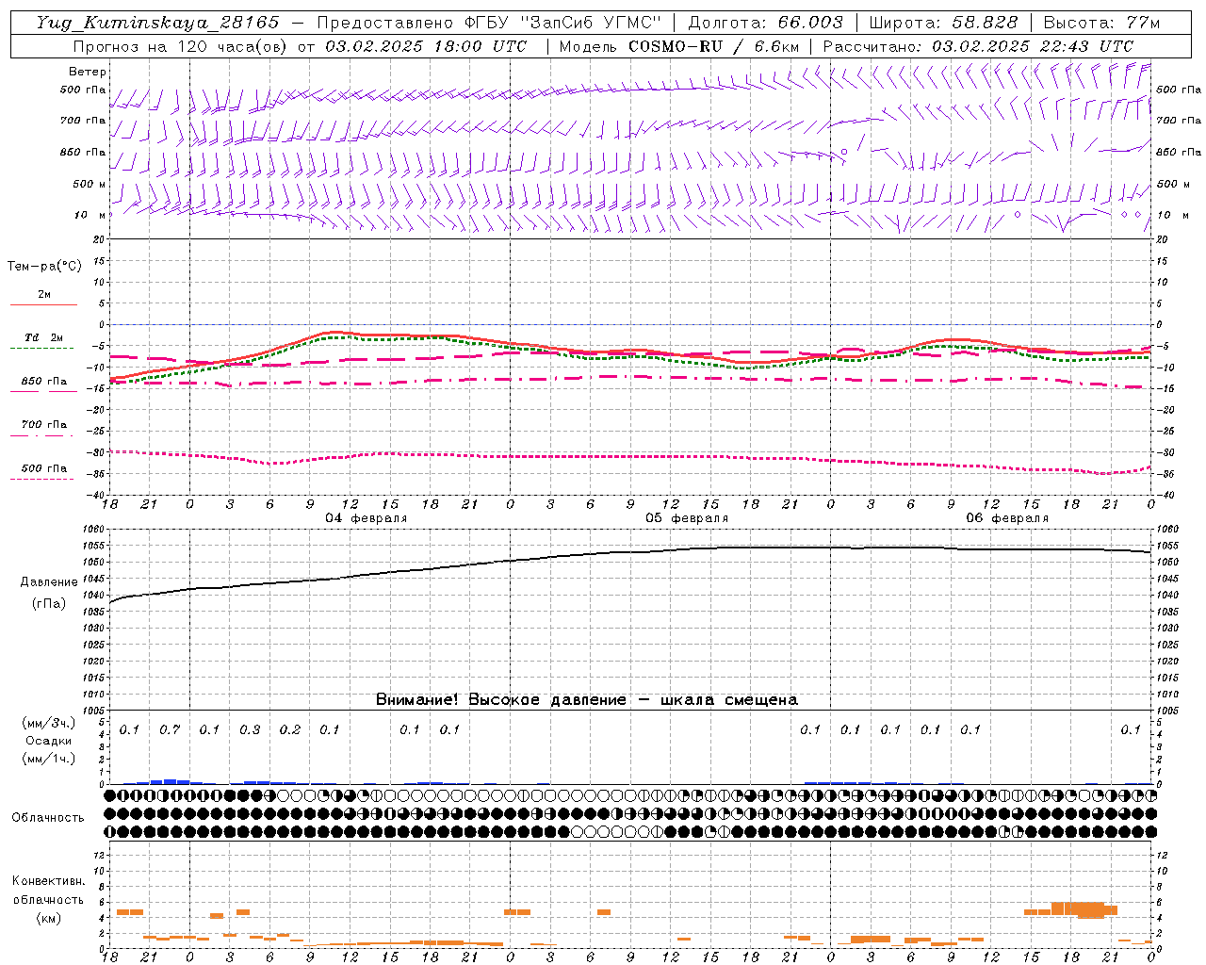Click the black pressure curve line
Viewport: 1206px width, 965px height.
pyautogui.click(x=630, y=554)
